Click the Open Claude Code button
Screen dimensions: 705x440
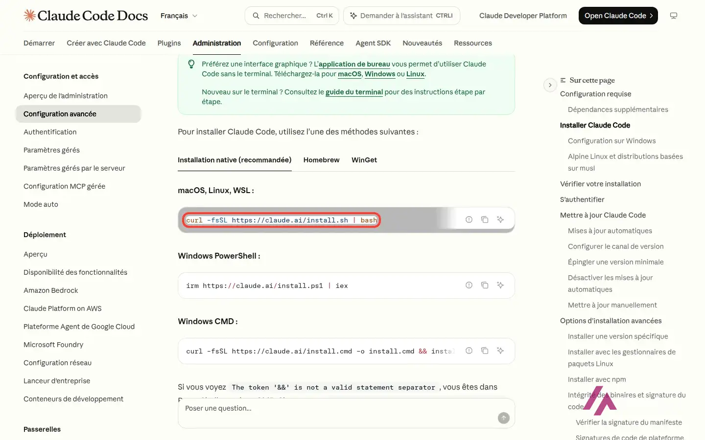[x=618, y=16]
